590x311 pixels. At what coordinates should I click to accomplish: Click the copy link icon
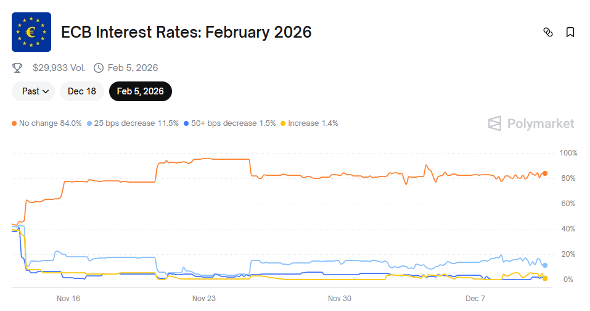click(x=547, y=32)
